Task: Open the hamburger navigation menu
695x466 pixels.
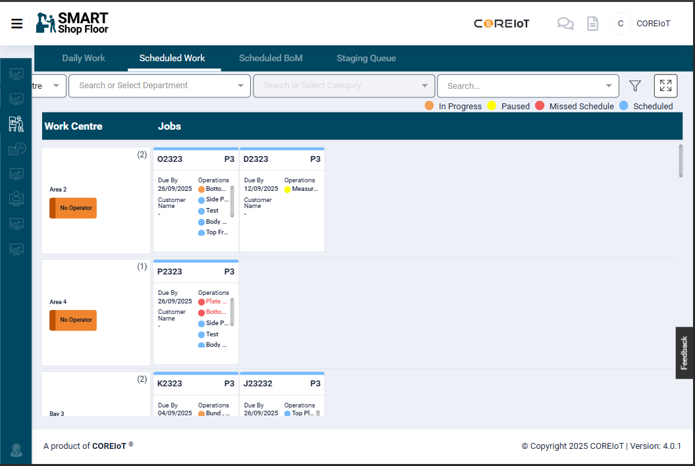Action: click(17, 24)
